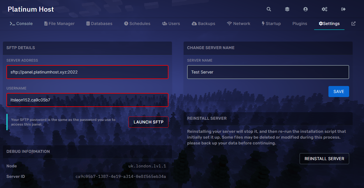
Task: Click the Debug Information heading
Action: pyautogui.click(x=28, y=151)
